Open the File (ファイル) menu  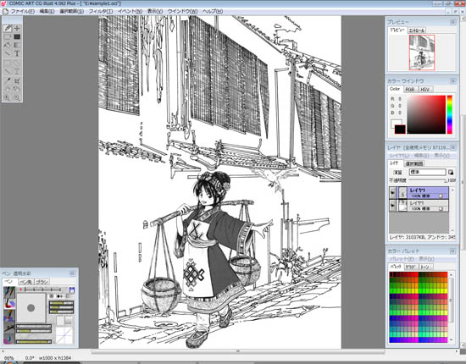pos(23,11)
